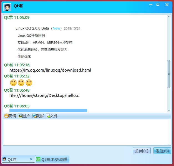Screen dimensions: 174x166
Task: Open the file:///home/strong/Desktop/hello.c link
Action: click(x=44, y=95)
